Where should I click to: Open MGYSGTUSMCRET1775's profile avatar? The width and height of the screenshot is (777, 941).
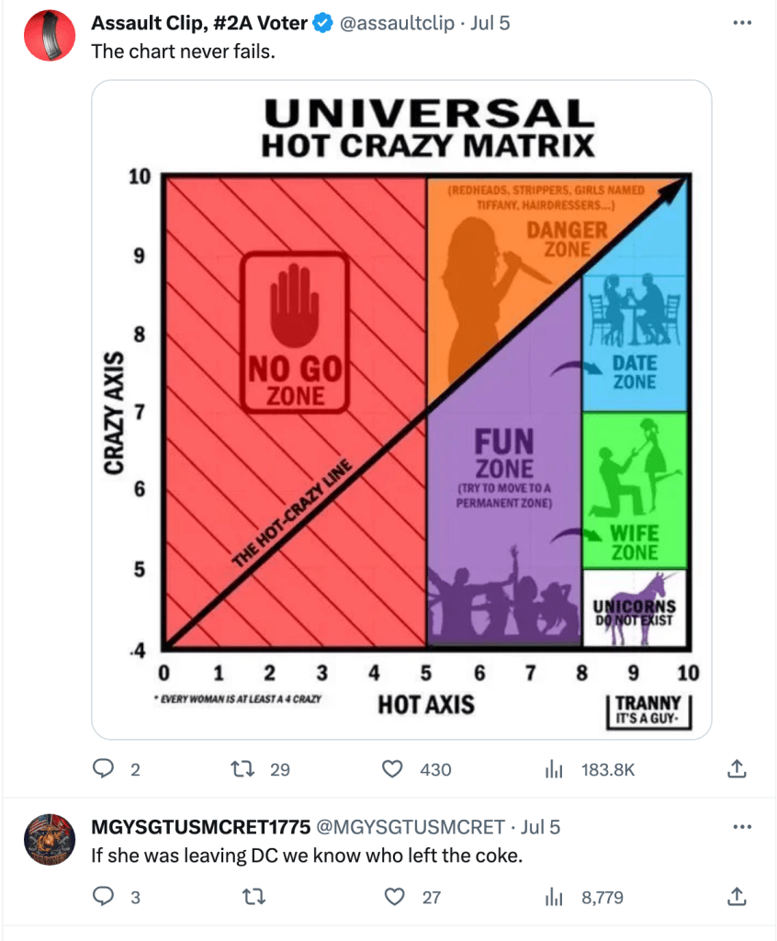coord(49,839)
